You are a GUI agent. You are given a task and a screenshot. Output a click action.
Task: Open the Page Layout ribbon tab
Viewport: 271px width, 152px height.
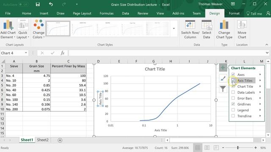(x=82, y=13)
